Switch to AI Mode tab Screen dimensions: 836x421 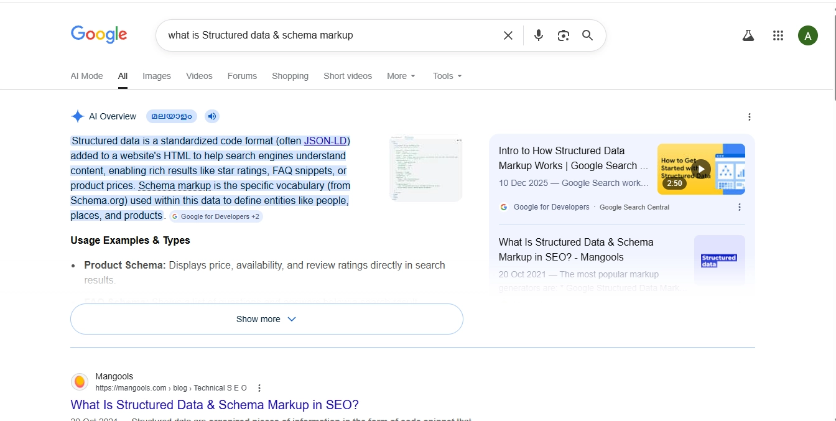[86, 76]
